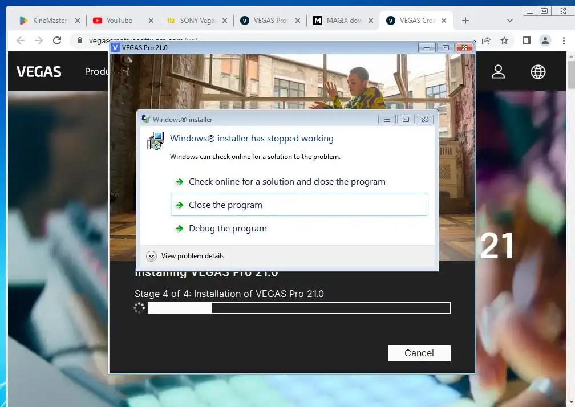Go back in the browser
Image resolution: width=575 pixels, height=407 pixels.
[21, 40]
